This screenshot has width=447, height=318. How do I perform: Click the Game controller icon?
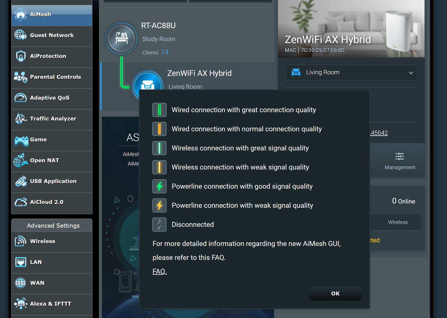point(21,140)
